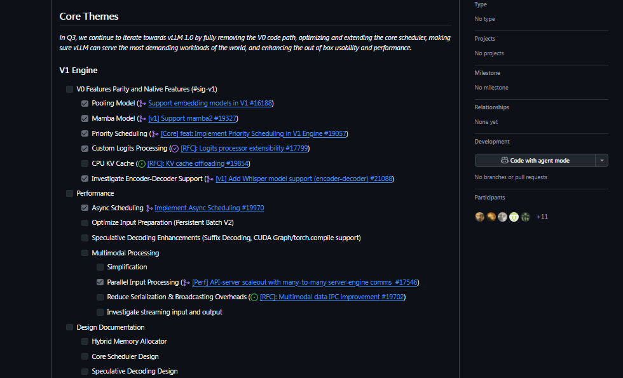Open the dropdown next to Code with agent mode

pos(601,160)
